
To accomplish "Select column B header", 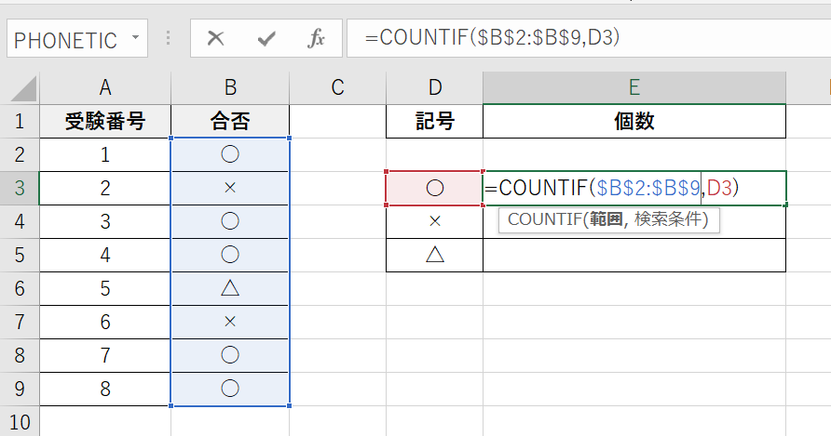I will click(x=230, y=88).
